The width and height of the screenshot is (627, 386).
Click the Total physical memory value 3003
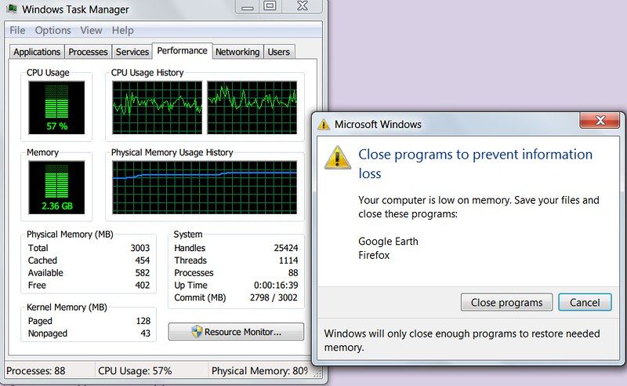pyautogui.click(x=140, y=248)
